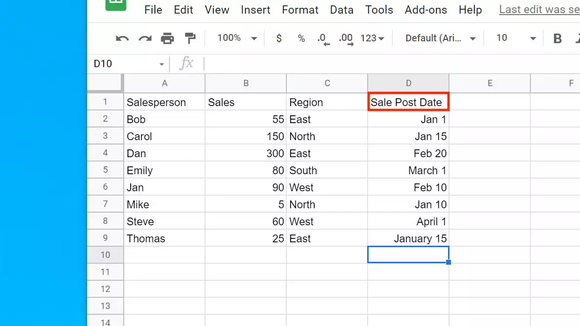The image size is (580, 326).
Task: Select column C header
Action: tap(327, 83)
